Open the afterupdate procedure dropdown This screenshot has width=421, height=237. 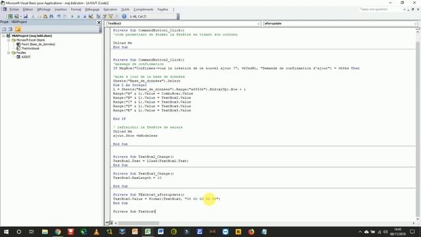[x=415, y=24]
